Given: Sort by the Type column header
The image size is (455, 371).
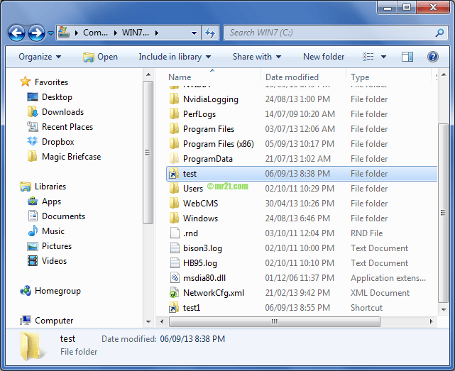Looking at the screenshot, I should [x=360, y=77].
